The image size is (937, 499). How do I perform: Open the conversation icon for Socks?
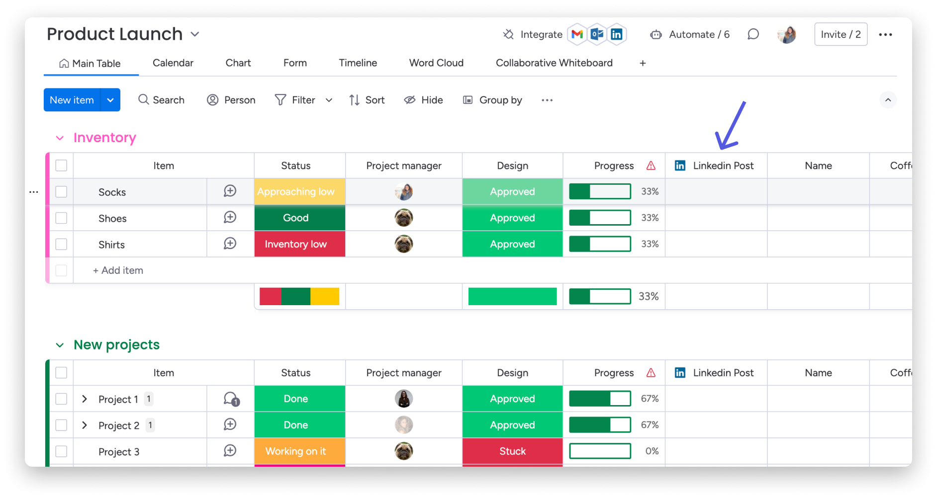coord(230,191)
